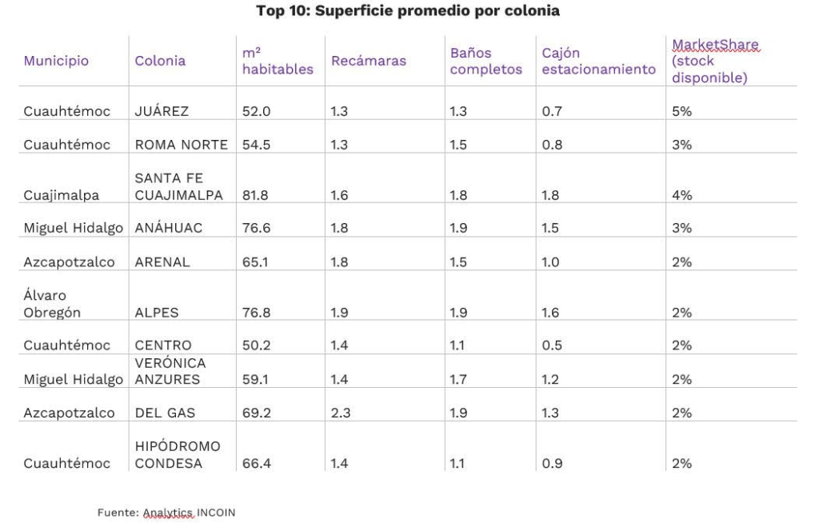Screen dimensions: 819x527
Task: Click the HIPÓDROMO CONDESA cell
Action: (175, 455)
